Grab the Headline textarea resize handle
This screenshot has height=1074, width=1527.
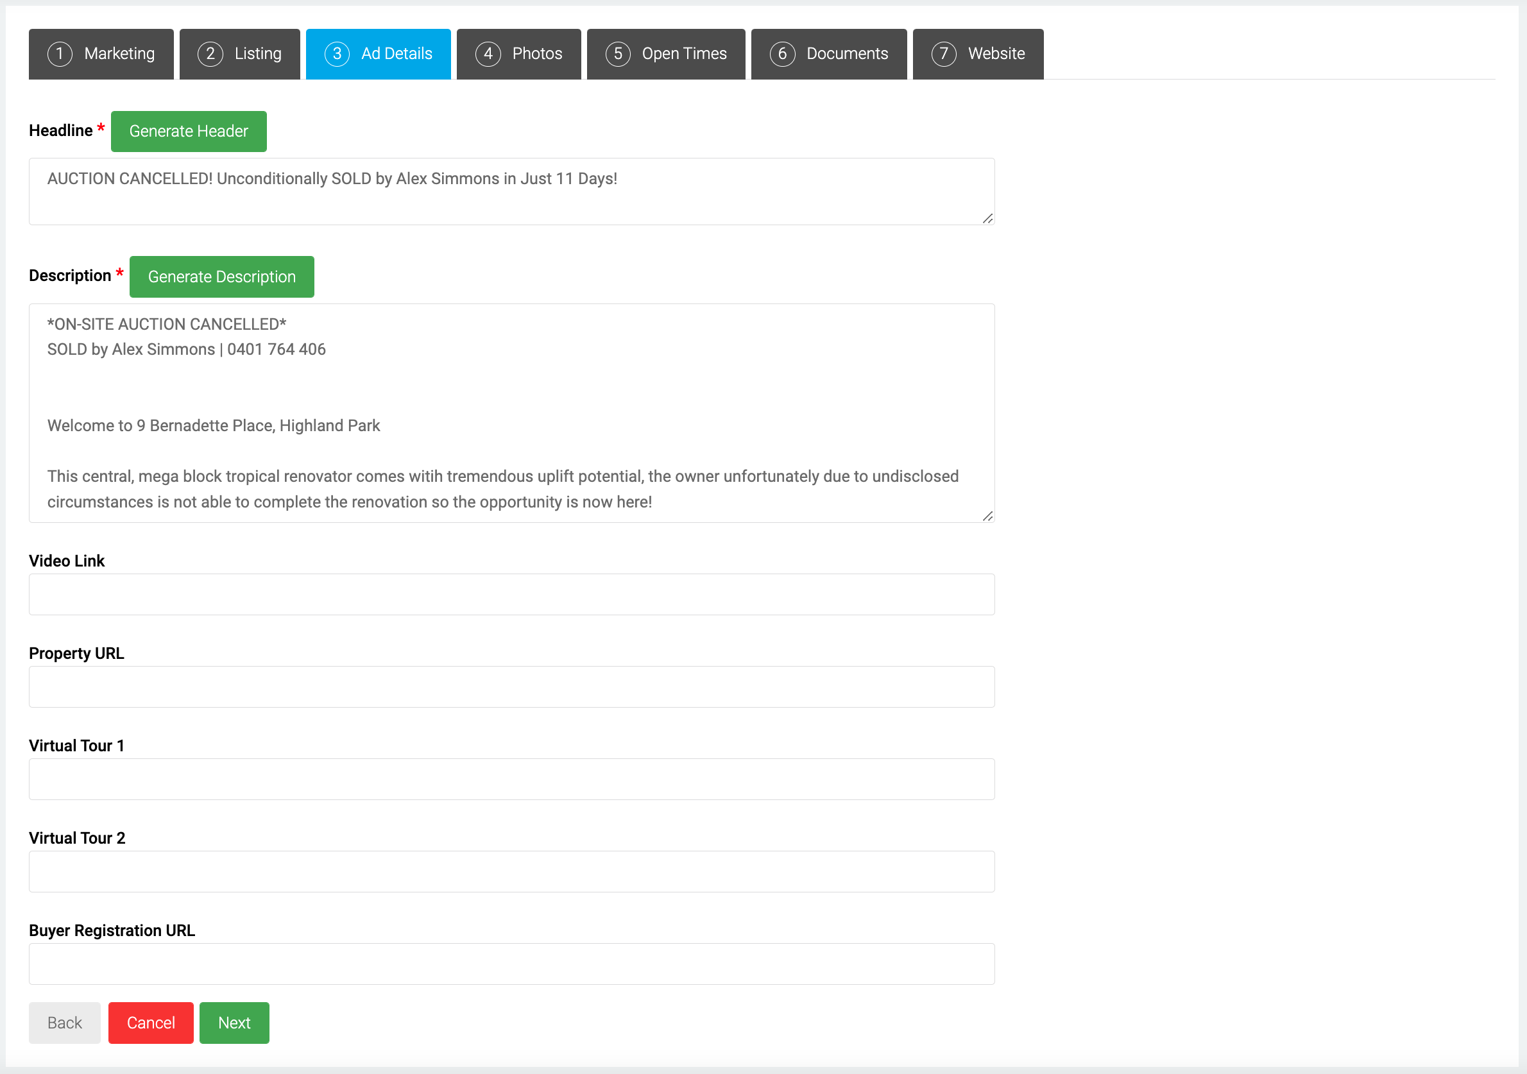click(987, 219)
